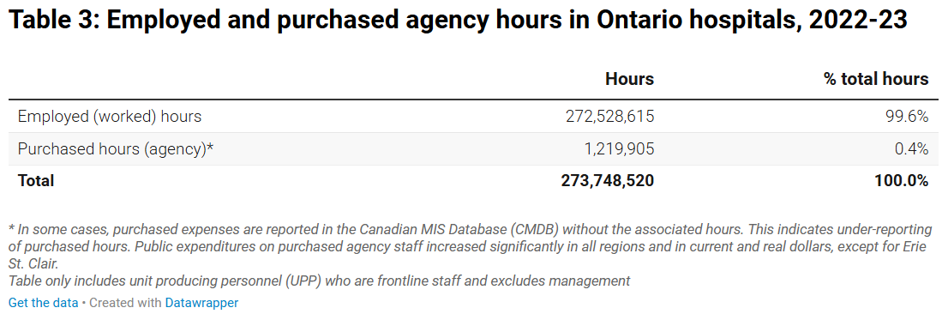Click the 99.6% cell
This screenshot has height=320, width=948.
[x=908, y=116]
